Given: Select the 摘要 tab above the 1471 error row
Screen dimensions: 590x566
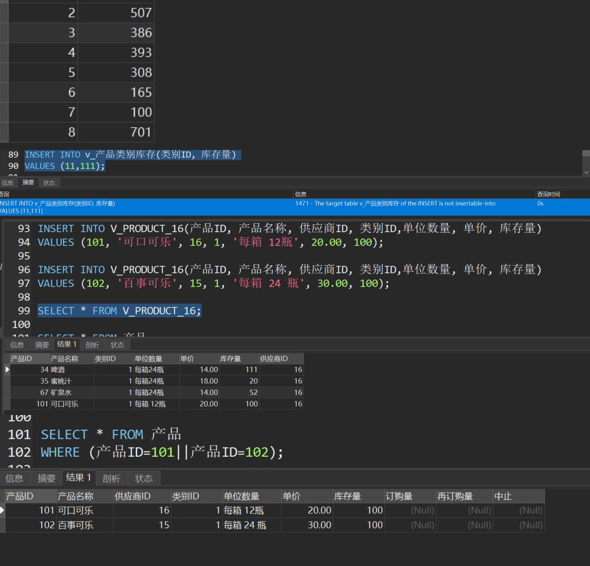Looking at the screenshot, I should (x=28, y=182).
